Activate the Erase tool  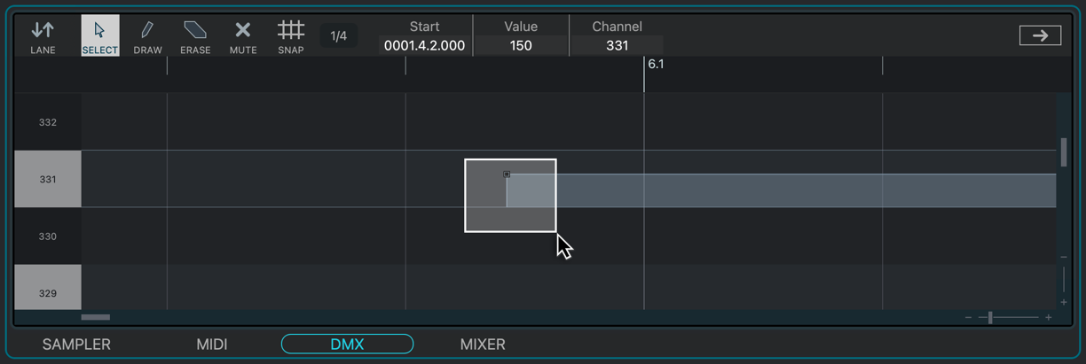coord(195,36)
